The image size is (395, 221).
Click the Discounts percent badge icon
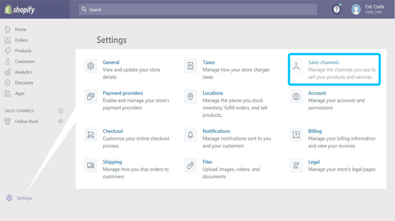(7, 82)
